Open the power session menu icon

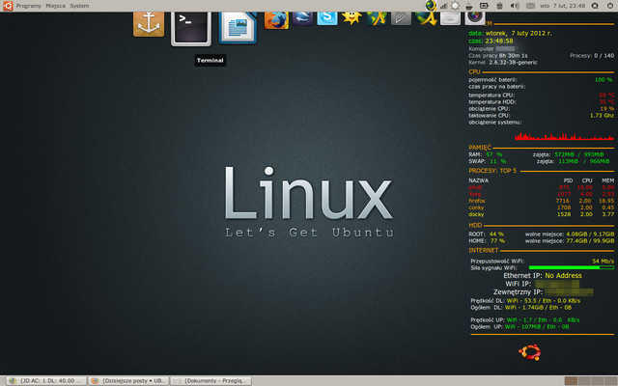coord(609,6)
